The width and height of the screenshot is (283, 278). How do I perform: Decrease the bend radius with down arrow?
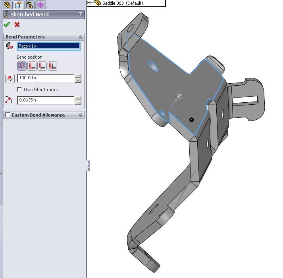[78, 103]
